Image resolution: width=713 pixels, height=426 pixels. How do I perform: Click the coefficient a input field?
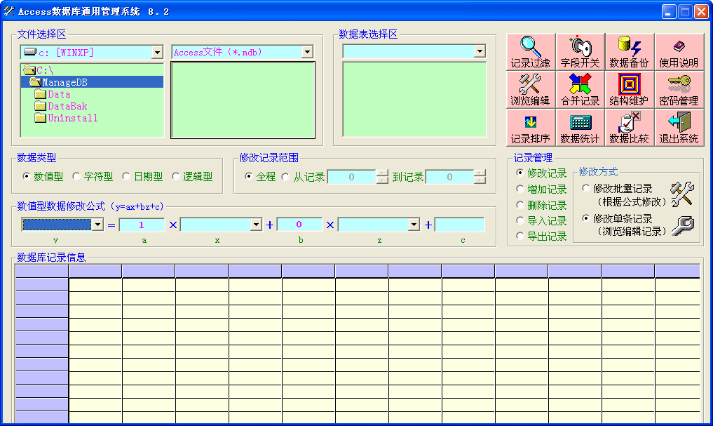click(142, 225)
